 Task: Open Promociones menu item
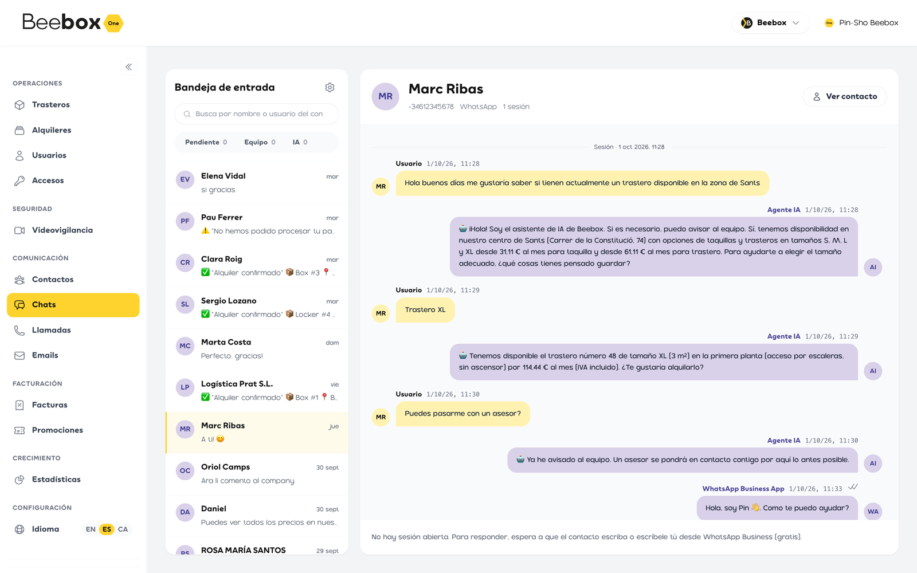click(x=73, y=430)
